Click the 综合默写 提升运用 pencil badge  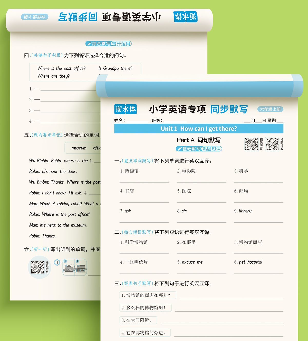point(109,44)
